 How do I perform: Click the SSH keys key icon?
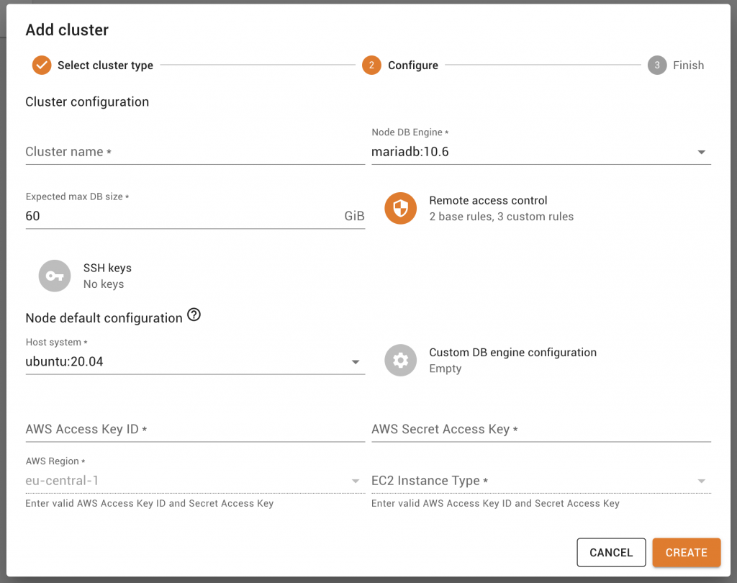pos(55,276)
